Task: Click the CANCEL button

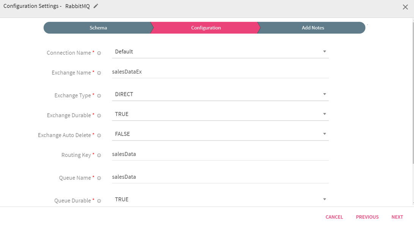Action: [334, 217]
